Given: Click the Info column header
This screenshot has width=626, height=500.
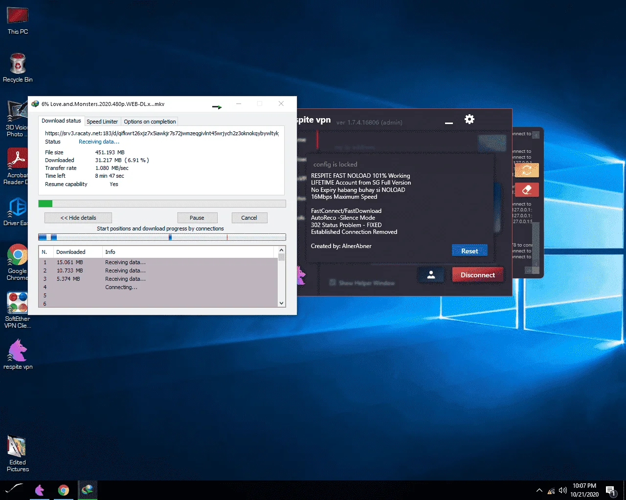Looking at the screenshot, I should point(188,252).
